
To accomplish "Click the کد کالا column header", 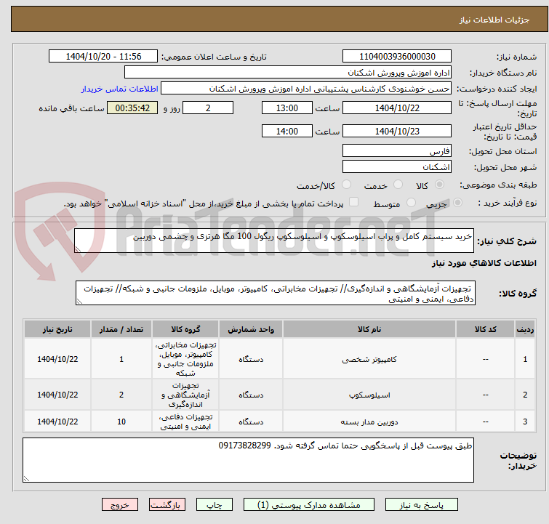I will pyautogui.click(x=485, y=329).
